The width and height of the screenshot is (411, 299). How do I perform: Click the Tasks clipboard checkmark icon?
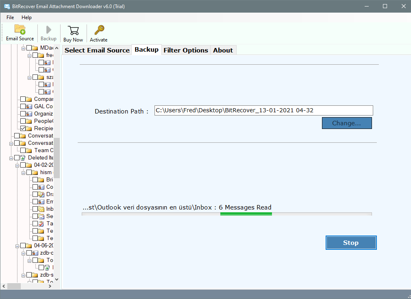coord(41,224)
